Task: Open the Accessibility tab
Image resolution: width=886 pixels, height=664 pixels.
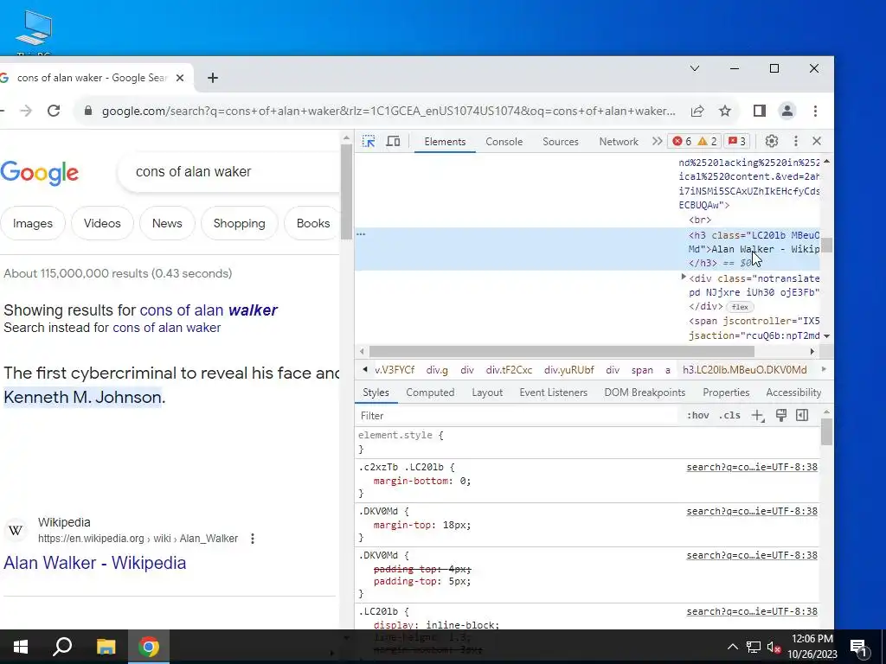Action: (x=793, y=393)
